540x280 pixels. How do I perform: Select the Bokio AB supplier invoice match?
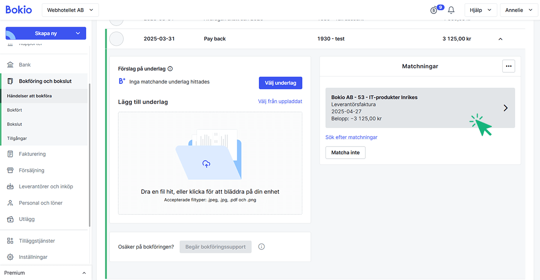pyautogui.click(x=419, y=108)
